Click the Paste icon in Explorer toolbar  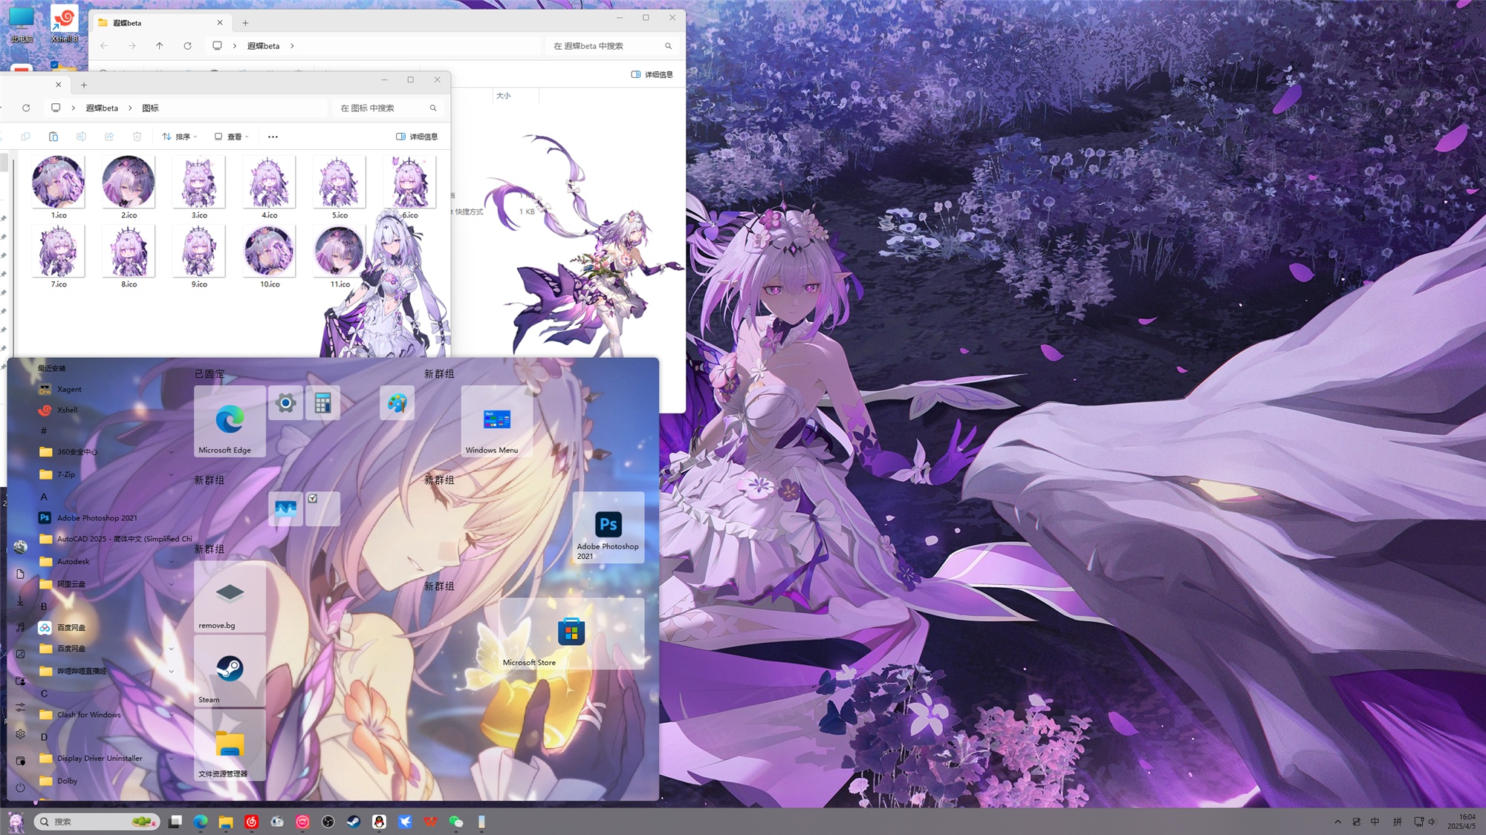pos(53,137)
